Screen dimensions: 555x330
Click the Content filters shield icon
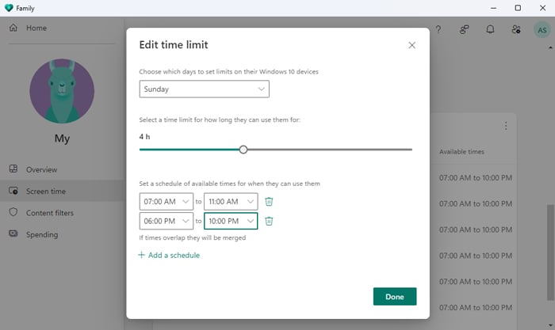13,212
